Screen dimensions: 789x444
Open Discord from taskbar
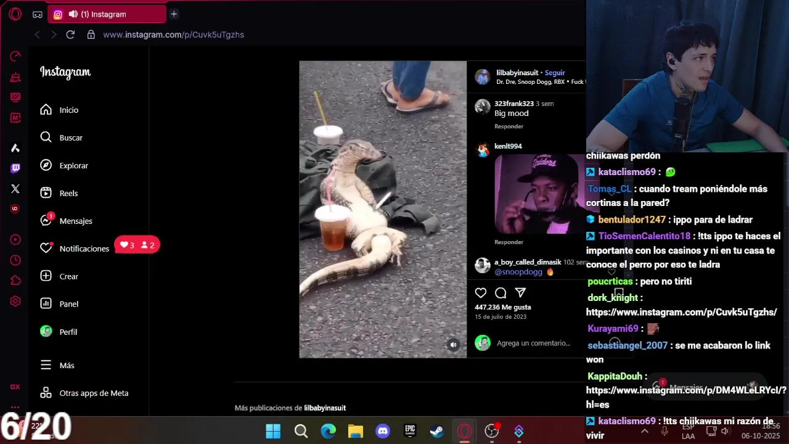click(383, 431)
